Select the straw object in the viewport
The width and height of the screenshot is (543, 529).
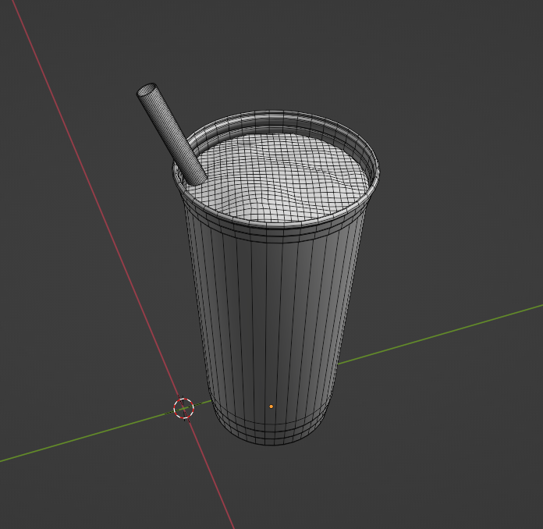(x=172, y=134)
